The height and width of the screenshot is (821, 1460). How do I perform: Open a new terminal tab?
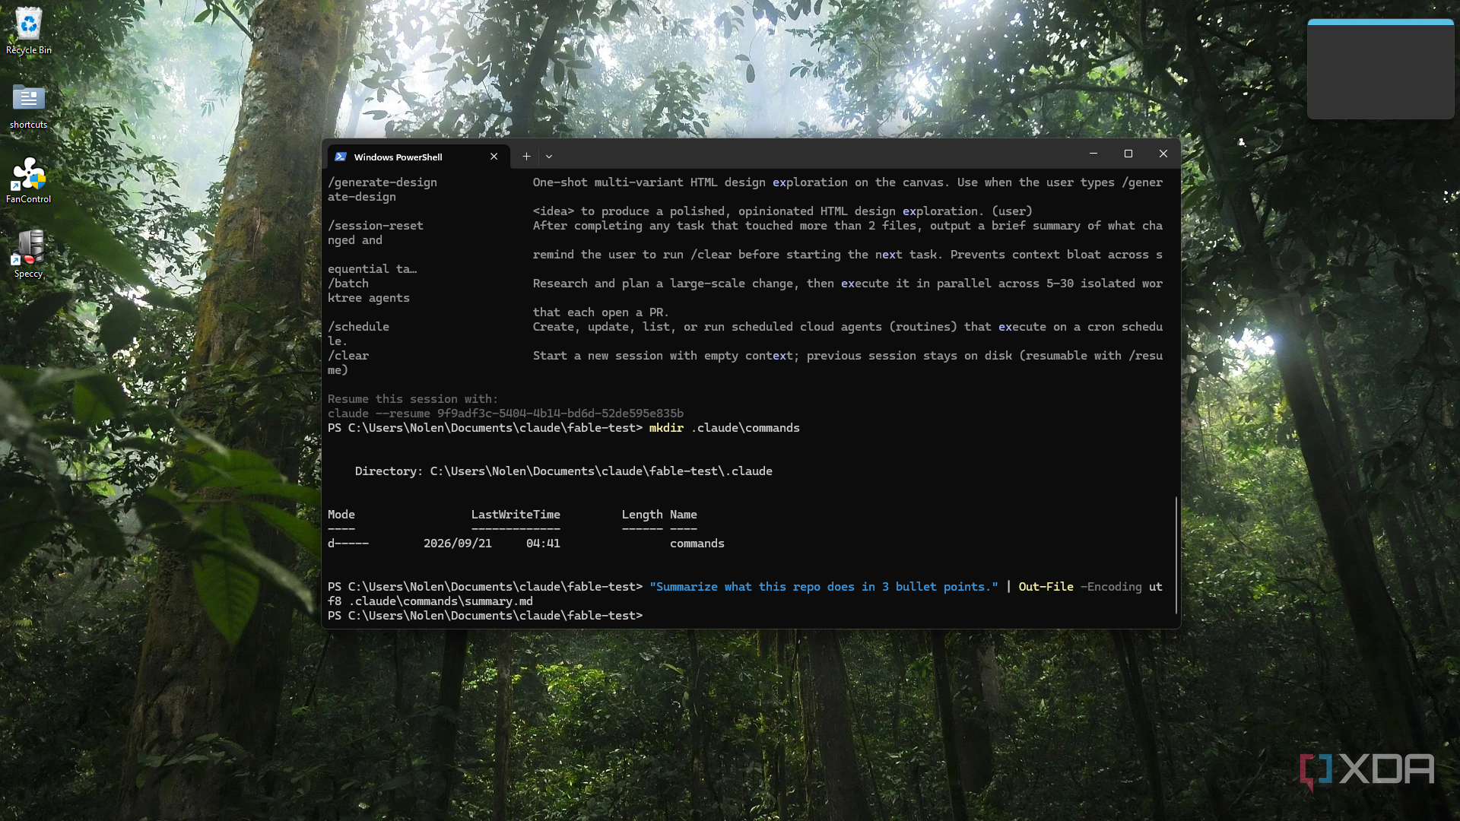point(526,157)
